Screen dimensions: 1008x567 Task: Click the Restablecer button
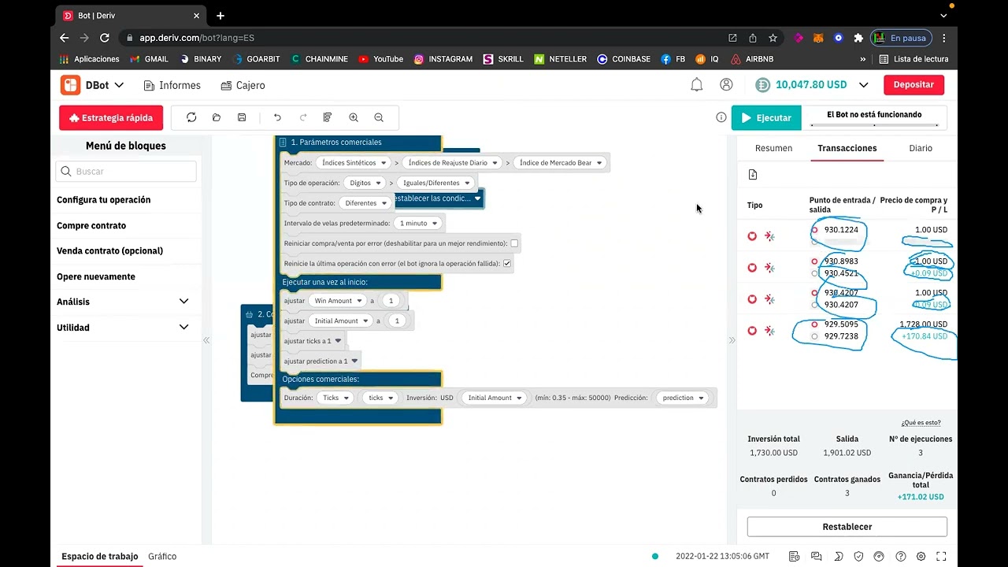click(x=847, y=527)
